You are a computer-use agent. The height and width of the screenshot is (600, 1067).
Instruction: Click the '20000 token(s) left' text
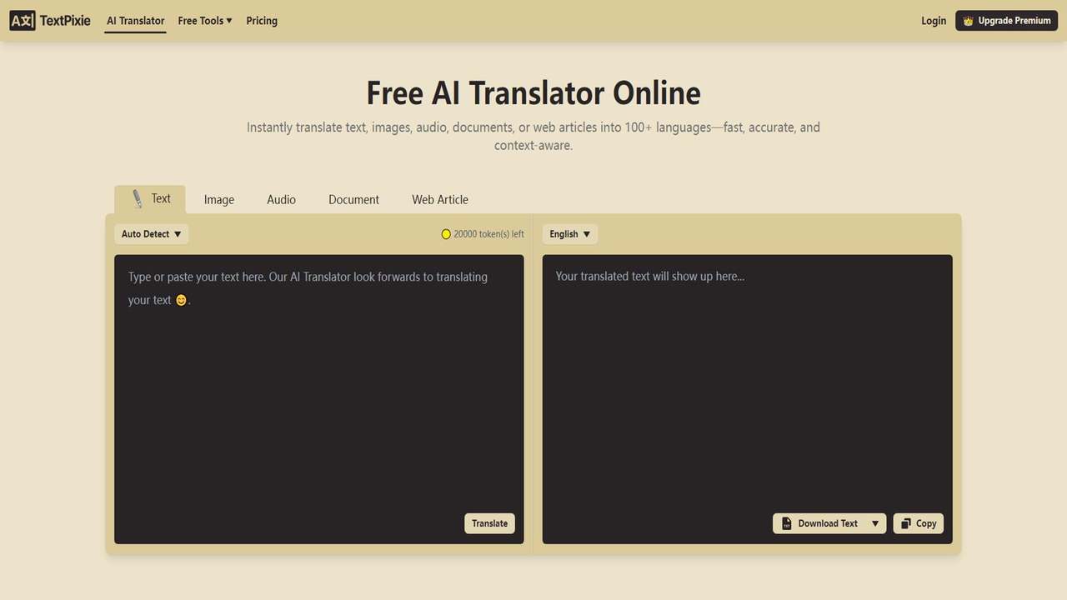pos(488,234)
